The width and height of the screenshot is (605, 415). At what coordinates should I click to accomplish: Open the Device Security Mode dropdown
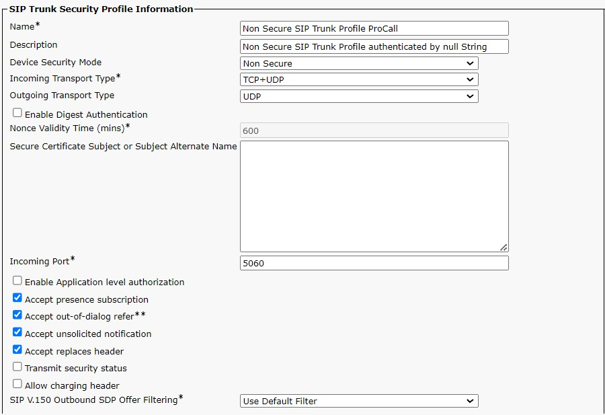[359, 63]
